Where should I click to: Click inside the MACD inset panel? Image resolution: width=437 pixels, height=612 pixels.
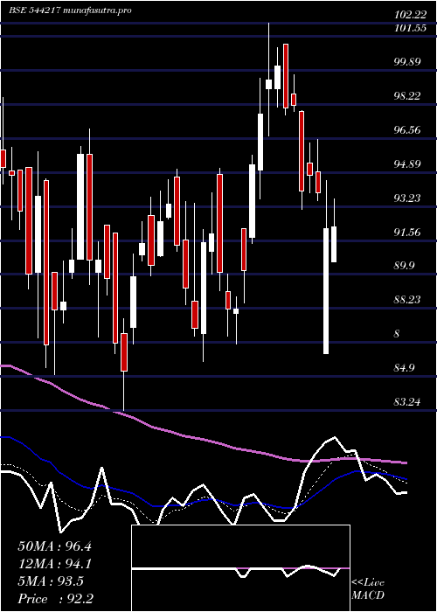tap(240, 568)
